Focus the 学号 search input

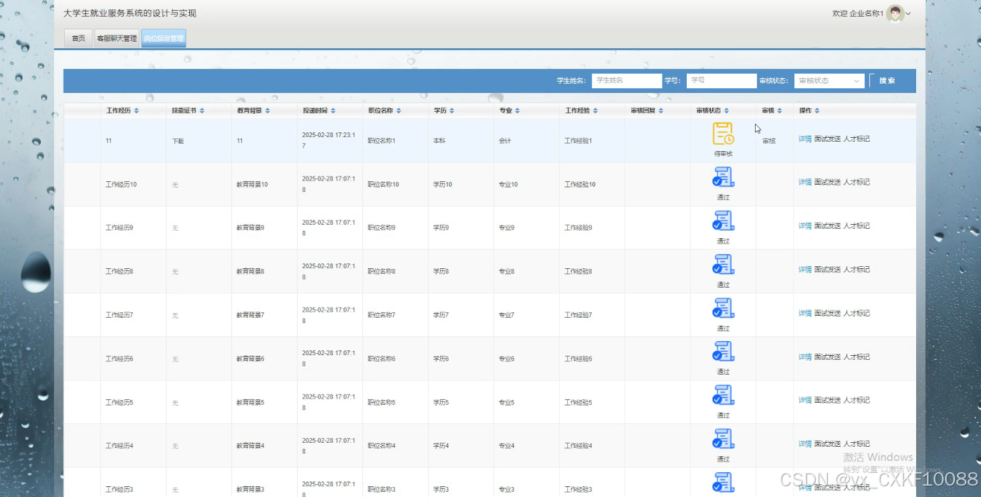pyautogui.click(x=722, y=80)
